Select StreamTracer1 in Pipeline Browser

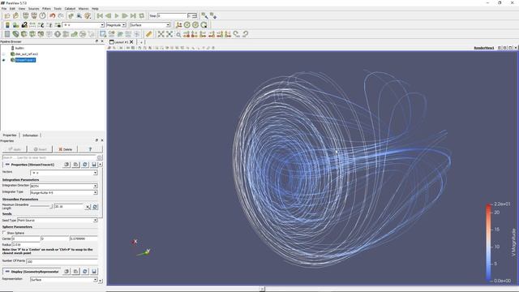[x=25, y=60]
